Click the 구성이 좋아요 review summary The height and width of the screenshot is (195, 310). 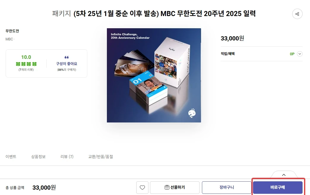(x=67, y=64)
